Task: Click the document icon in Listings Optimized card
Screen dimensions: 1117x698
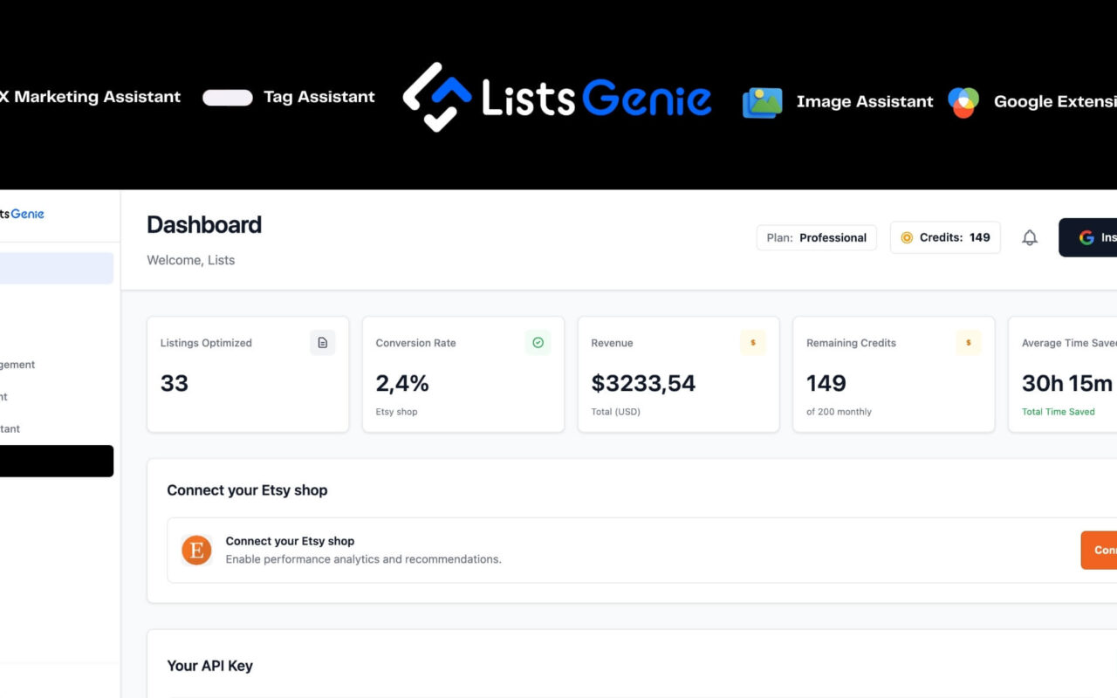Action: click(323, 343)
